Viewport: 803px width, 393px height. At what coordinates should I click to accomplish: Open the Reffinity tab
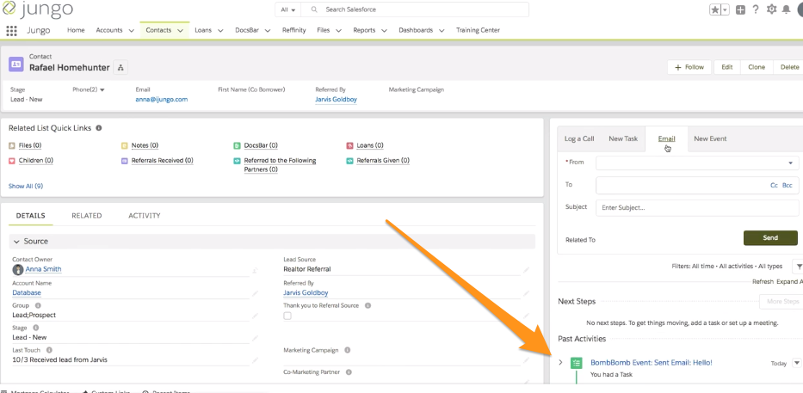[x=294, y=30]
